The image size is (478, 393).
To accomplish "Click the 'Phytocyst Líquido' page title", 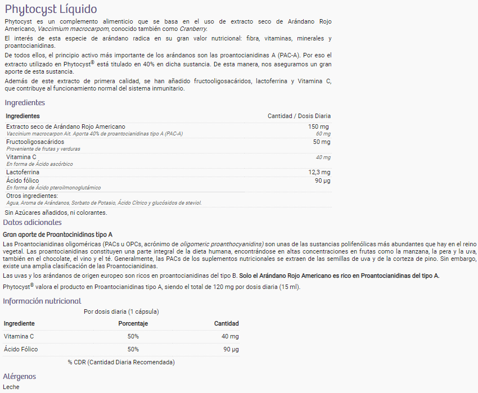I will pos(51,10).
